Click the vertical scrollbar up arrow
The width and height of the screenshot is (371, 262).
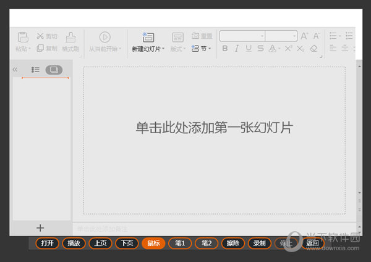coord(359,67)
